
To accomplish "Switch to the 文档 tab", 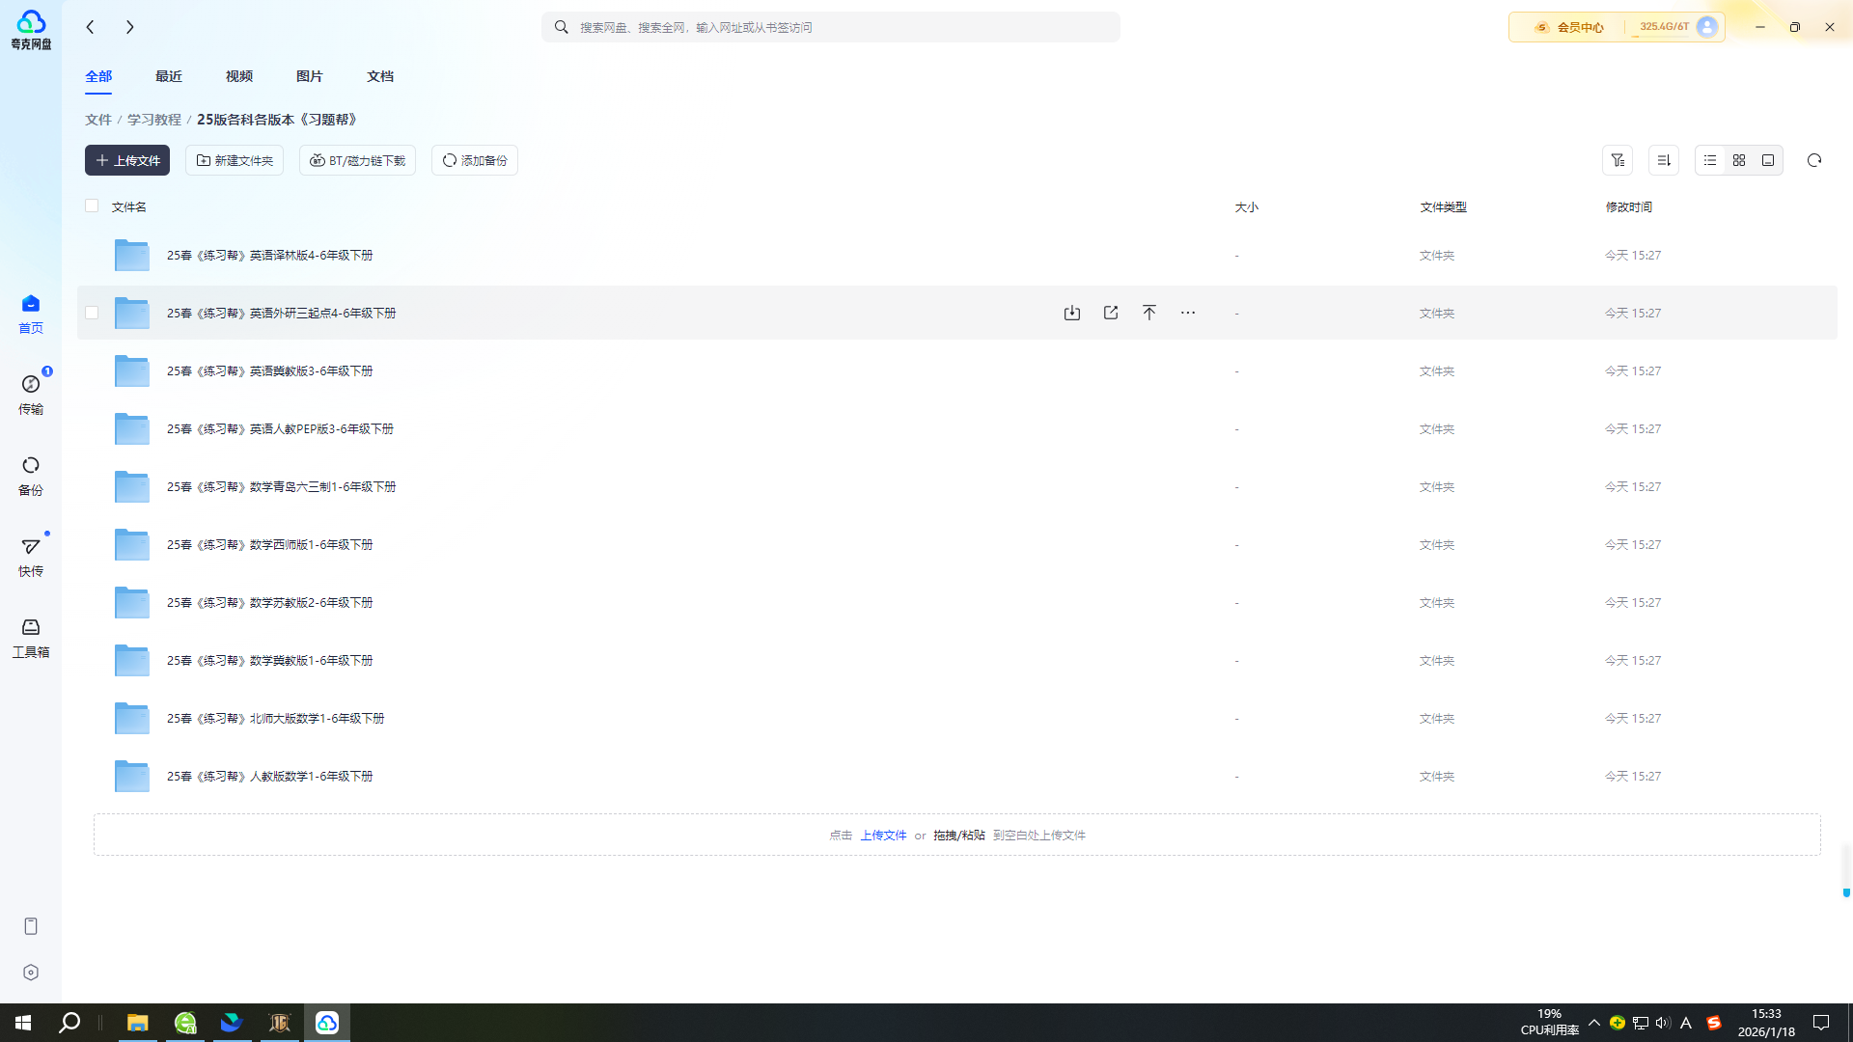I will click(379, 76).
